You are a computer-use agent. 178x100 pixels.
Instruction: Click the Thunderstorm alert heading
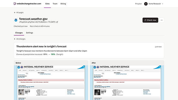pyautogui.click(x=41, y=46)
